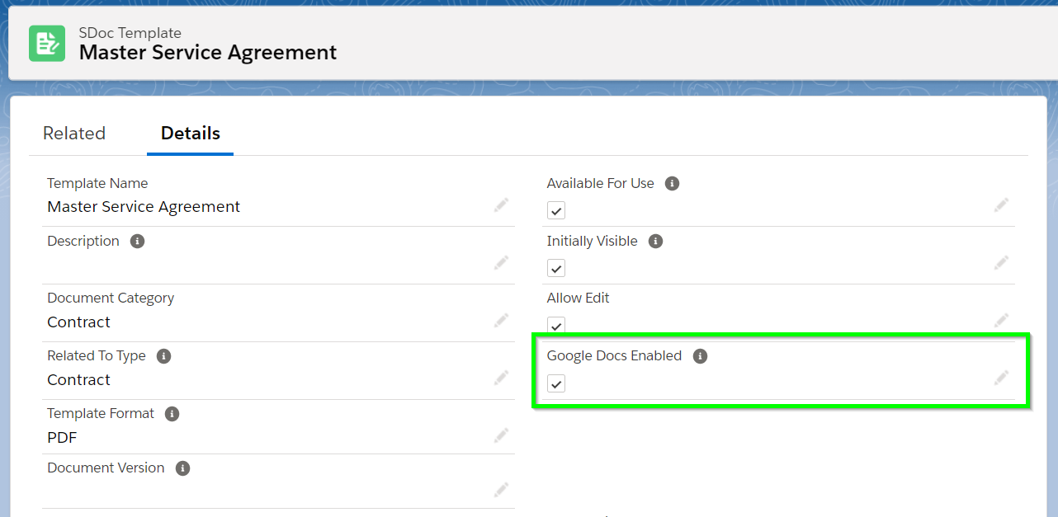This screenshot has height=517, width=1058.
Task: Show help info for Description
Action: tap(138, 242)
